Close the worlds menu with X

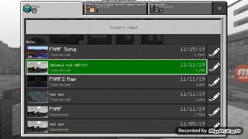219,8
